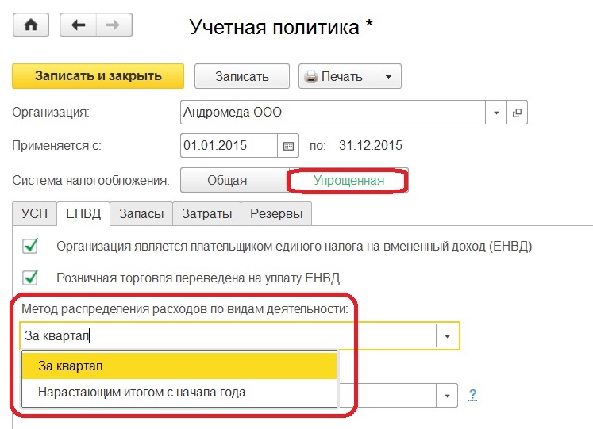
Task: Uncheck the ЕНВД taxpayer organization checkbox
Action: coord(30,246)
